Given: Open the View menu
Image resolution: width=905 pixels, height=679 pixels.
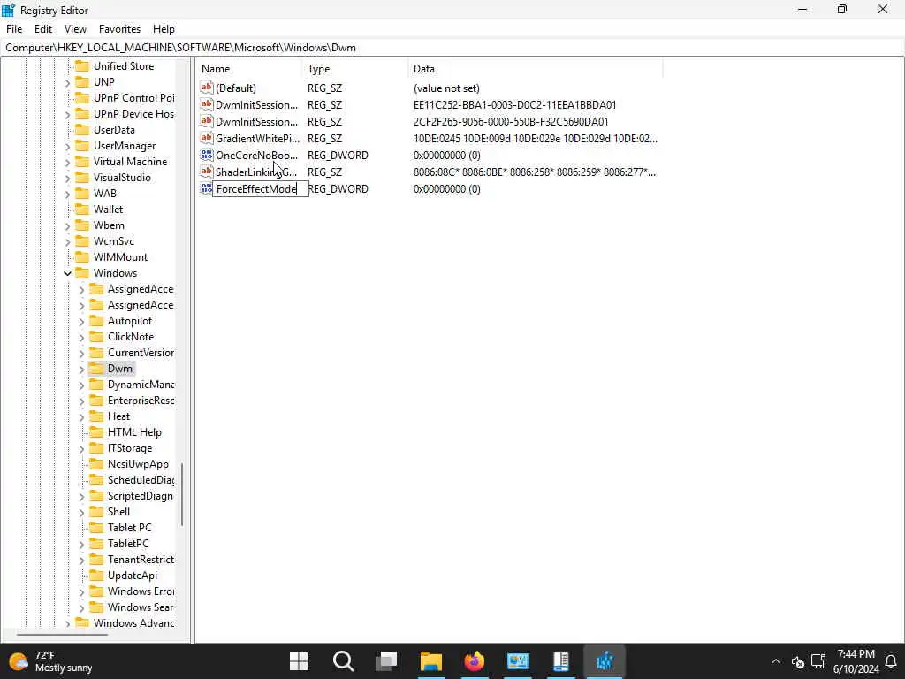Looking at the screenshot, I should point(75,29).
